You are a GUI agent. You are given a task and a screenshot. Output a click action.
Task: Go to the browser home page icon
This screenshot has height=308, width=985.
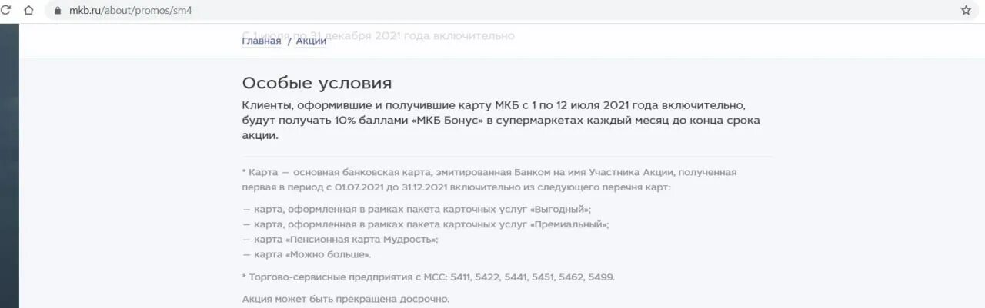point(29,11)
